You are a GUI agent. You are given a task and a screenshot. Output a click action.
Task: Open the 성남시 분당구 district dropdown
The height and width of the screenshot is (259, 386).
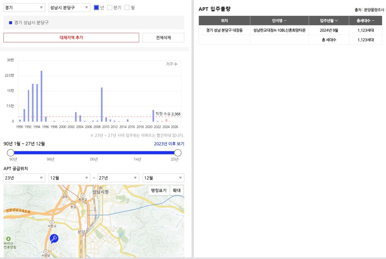point(69,7)
